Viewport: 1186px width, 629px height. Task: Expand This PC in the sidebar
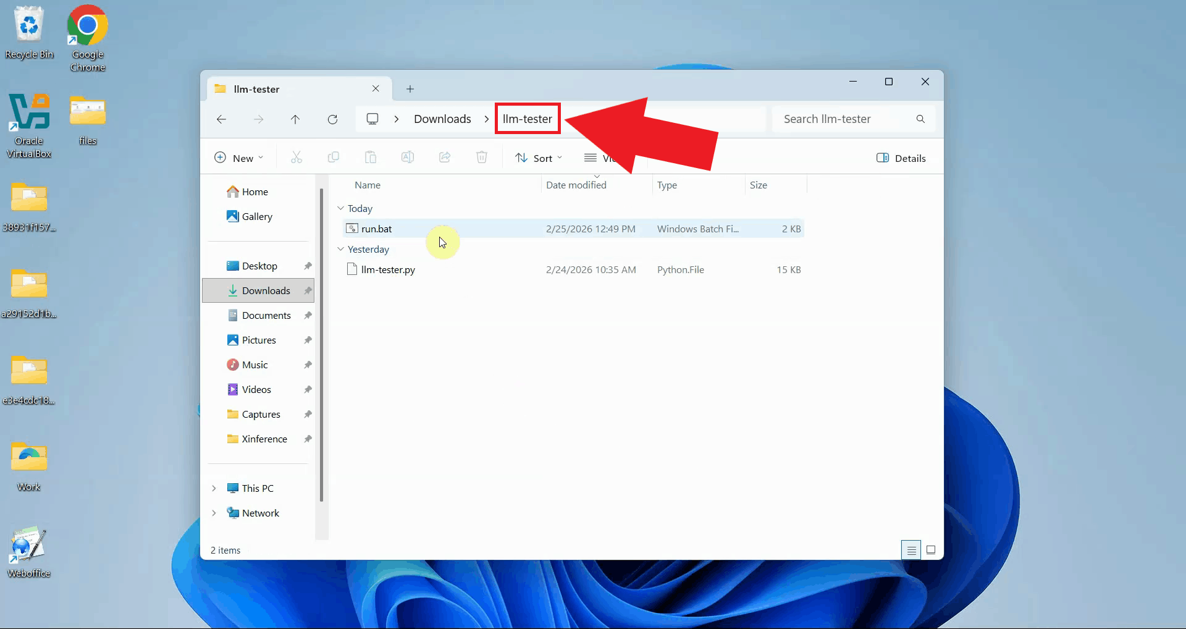click(x=214, y=488)
